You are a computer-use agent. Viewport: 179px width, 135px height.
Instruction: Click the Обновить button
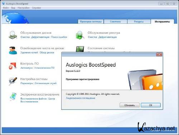(x=130, y=105)
